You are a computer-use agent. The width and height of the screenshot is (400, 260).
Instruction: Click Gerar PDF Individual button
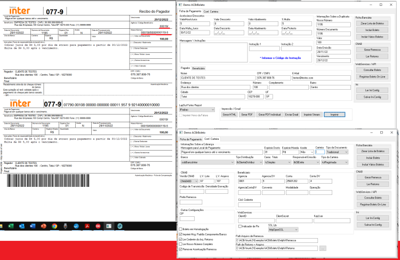pyautogui.click(x=269, y=114)
